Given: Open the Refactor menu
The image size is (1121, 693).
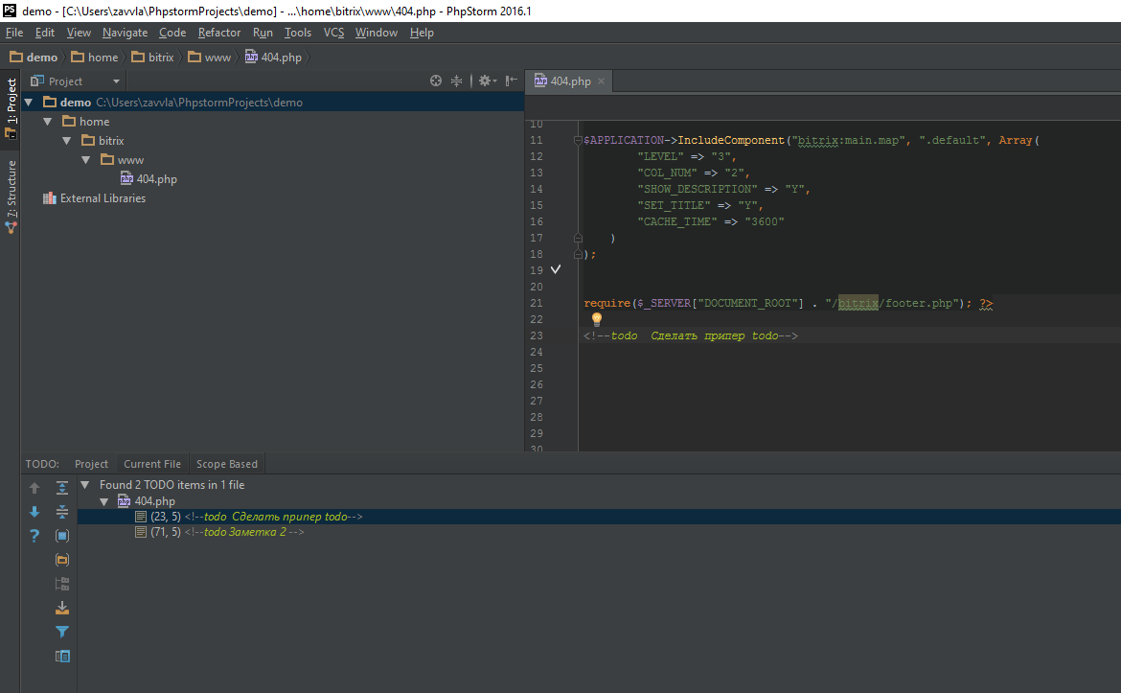Looking at the screenshot, I should (x=219, y=33).
